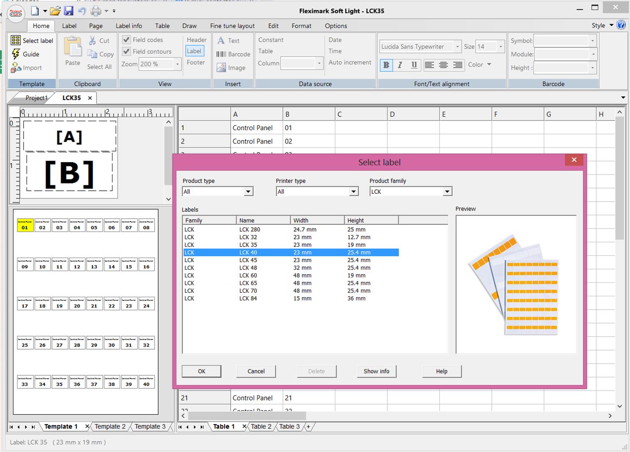Screen dimensions: 630x452
Task: Expand the Product type dropdown
Action: [x=248, y=192]
